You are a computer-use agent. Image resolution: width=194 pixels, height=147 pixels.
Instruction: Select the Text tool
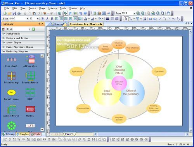coord(138,19)
